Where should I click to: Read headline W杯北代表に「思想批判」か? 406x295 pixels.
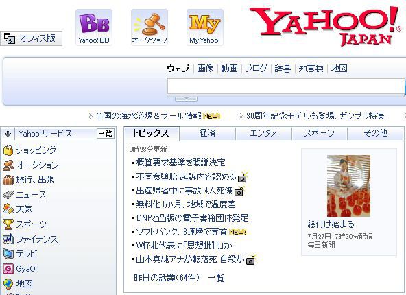coord(184,246)
